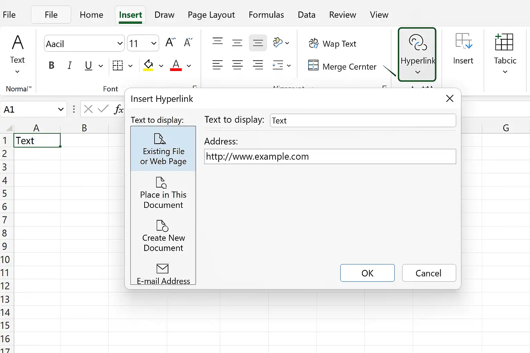Toggle Underline formatting button
Viewport: 530px width, 353px height.
[x=88, y=65]
